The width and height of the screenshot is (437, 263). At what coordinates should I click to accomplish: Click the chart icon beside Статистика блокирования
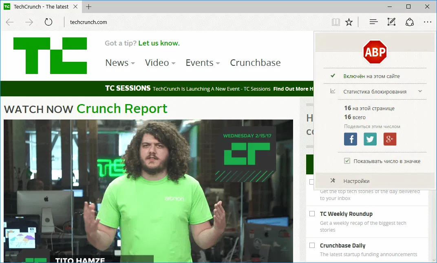point(333,91)
